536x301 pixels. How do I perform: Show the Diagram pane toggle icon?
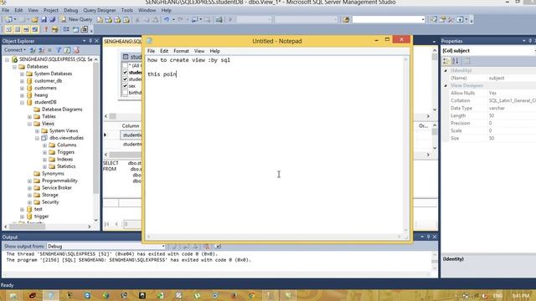pyautogui.click(x=8, y=30)
